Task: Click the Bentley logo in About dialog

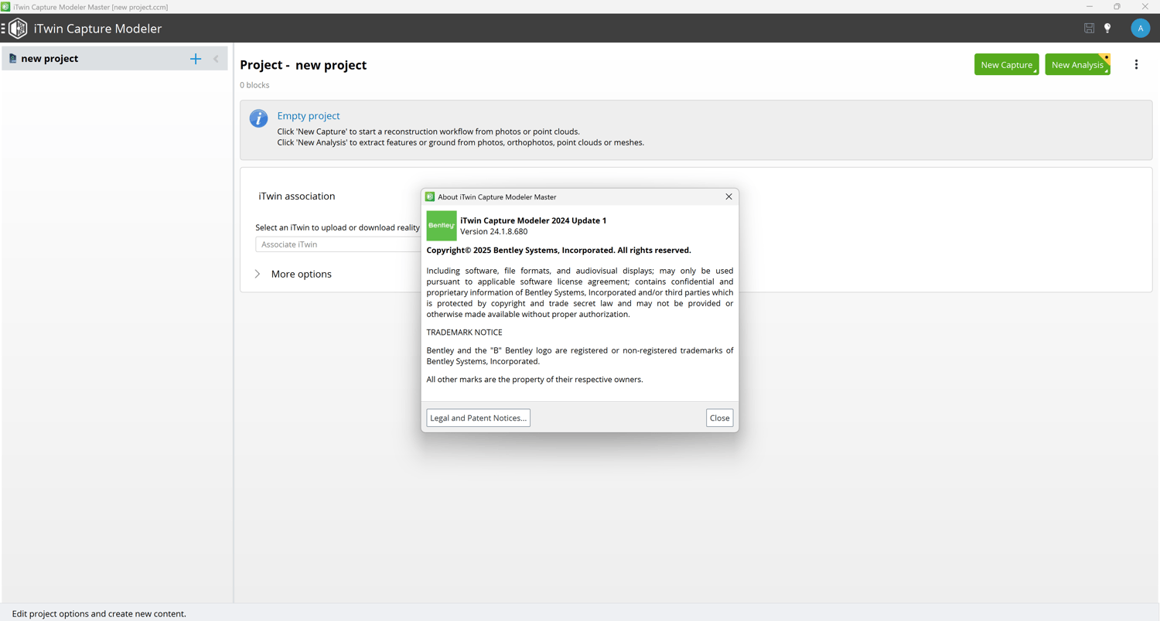Action: pos(442,226)
